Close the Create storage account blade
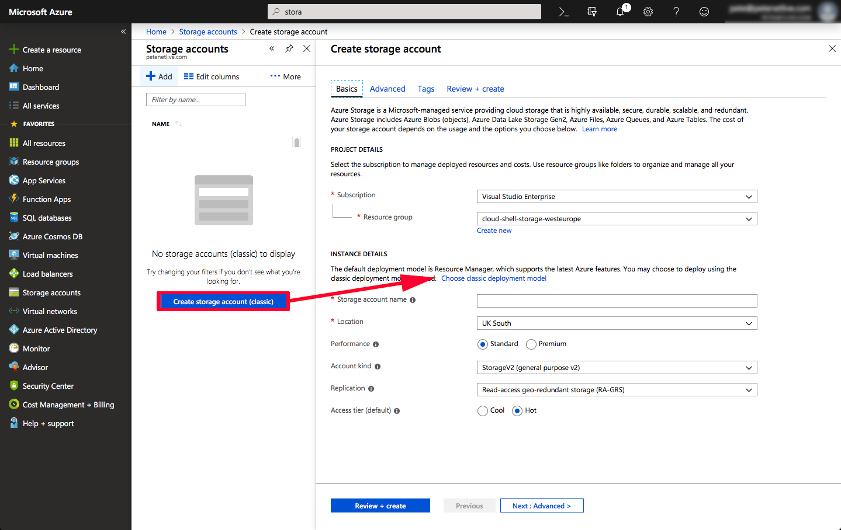Viewport: 841px width, 530px height. 832,48
